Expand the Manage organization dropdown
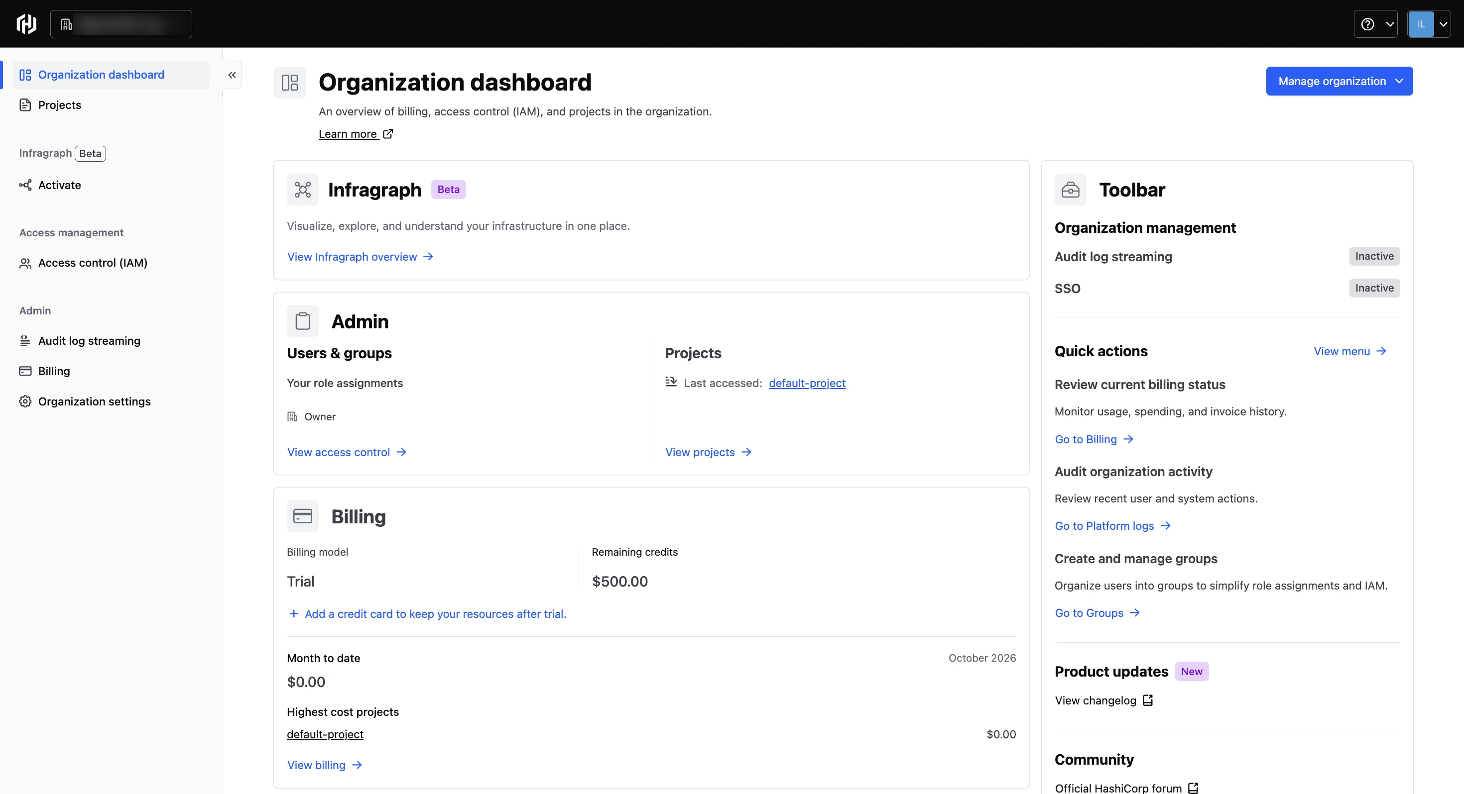Image resolution: width=1464 pixels, height=794 pixels. click(1339, 81)
